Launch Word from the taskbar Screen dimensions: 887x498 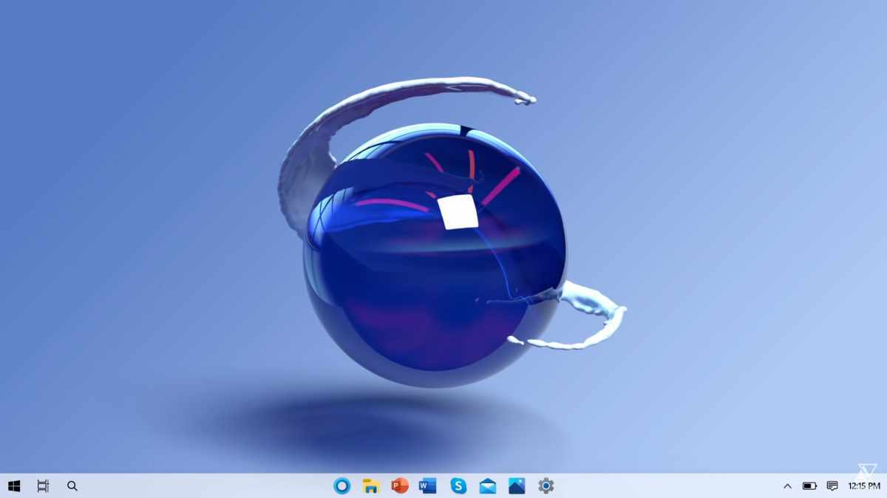[x=428, y=485]
